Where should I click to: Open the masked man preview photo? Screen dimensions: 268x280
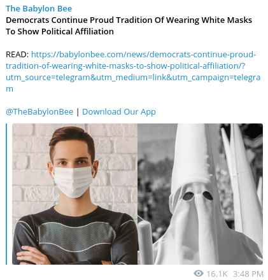[x=75, y=194]
